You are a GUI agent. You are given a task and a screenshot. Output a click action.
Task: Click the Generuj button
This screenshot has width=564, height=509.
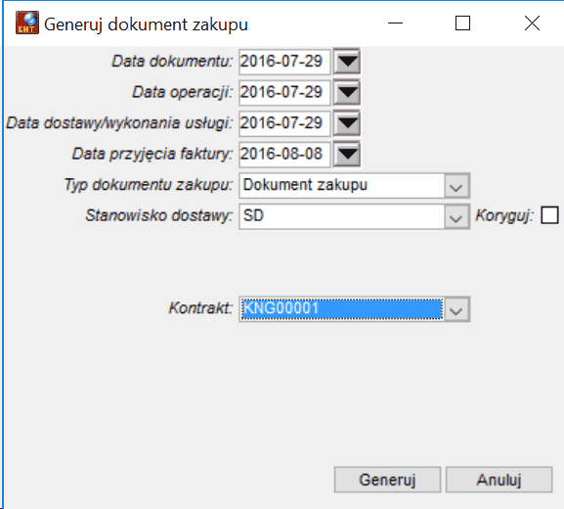387,480
